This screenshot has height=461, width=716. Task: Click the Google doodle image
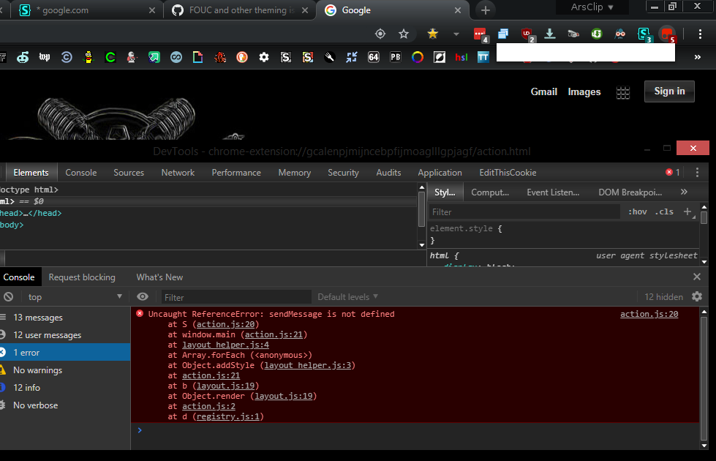point(124,118)
